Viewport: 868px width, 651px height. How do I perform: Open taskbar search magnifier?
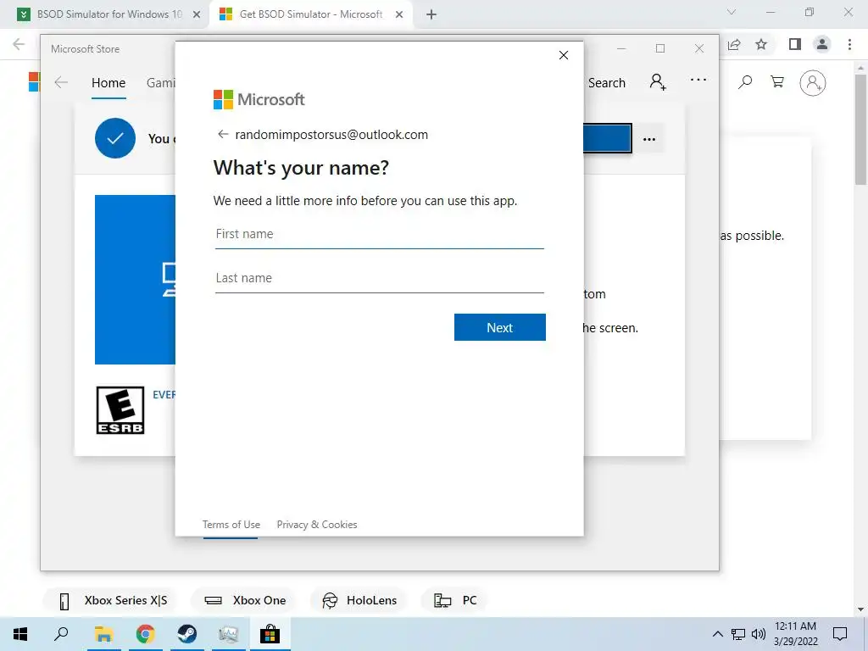coord(61,634)
